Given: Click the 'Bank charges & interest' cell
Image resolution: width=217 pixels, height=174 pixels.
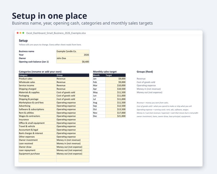Looking at the screenshot, I should (37, 133).
